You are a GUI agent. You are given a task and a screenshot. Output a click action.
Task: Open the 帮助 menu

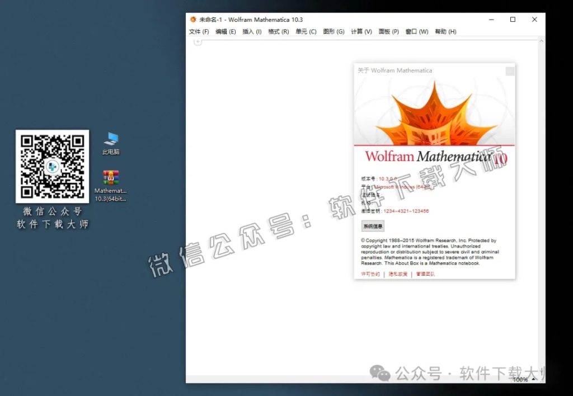click(445, 31)
